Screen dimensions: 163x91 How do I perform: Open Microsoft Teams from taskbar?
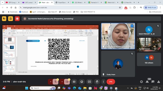69,88
